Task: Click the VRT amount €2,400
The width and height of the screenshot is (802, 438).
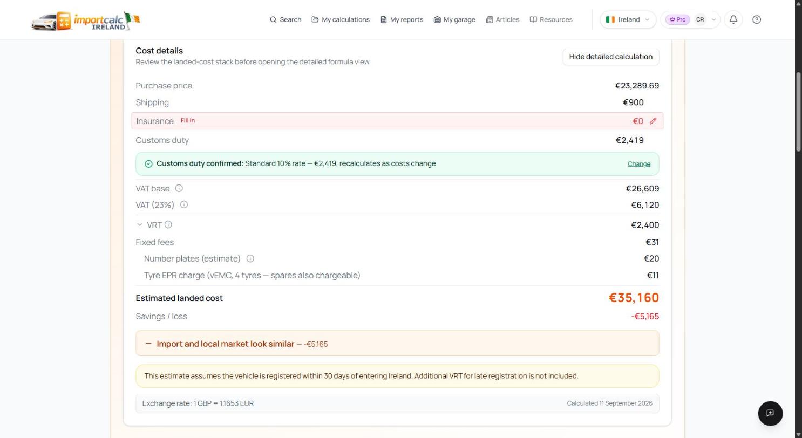Action: (645, 225)
